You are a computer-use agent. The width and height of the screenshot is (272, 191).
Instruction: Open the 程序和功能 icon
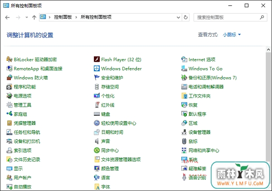click(10, 87)
